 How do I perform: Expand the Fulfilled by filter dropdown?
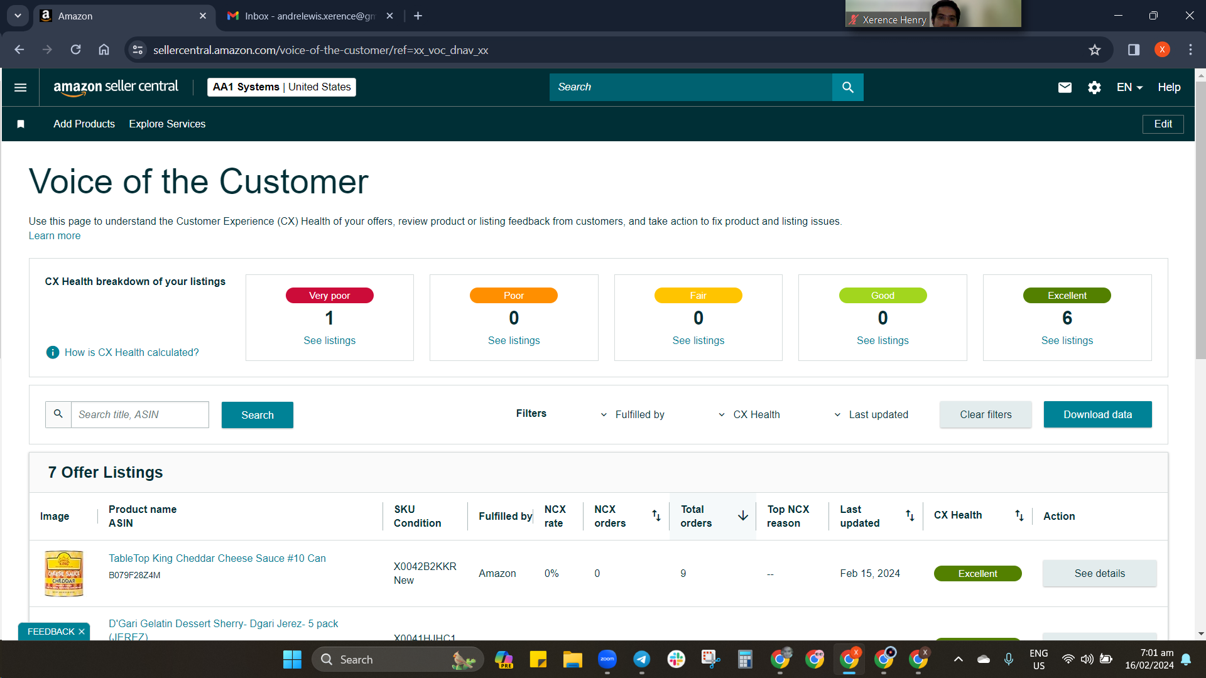(x=633, y=414)
